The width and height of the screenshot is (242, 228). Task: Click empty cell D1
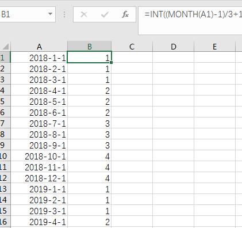click(x=174, y=57)
